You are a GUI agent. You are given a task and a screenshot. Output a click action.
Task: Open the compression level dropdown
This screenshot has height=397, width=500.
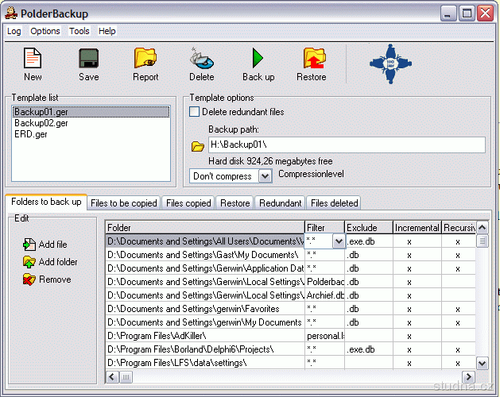265,175
